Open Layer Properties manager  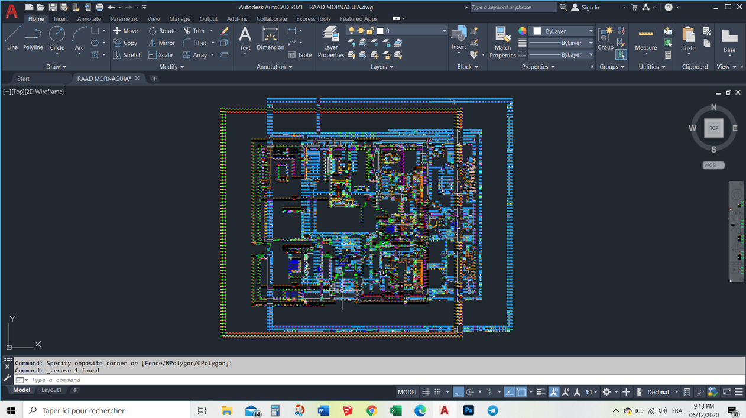[x=330, y=42]
